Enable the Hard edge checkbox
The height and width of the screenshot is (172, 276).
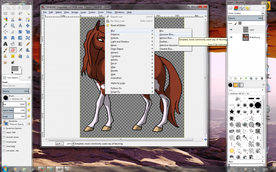(4, 146)
